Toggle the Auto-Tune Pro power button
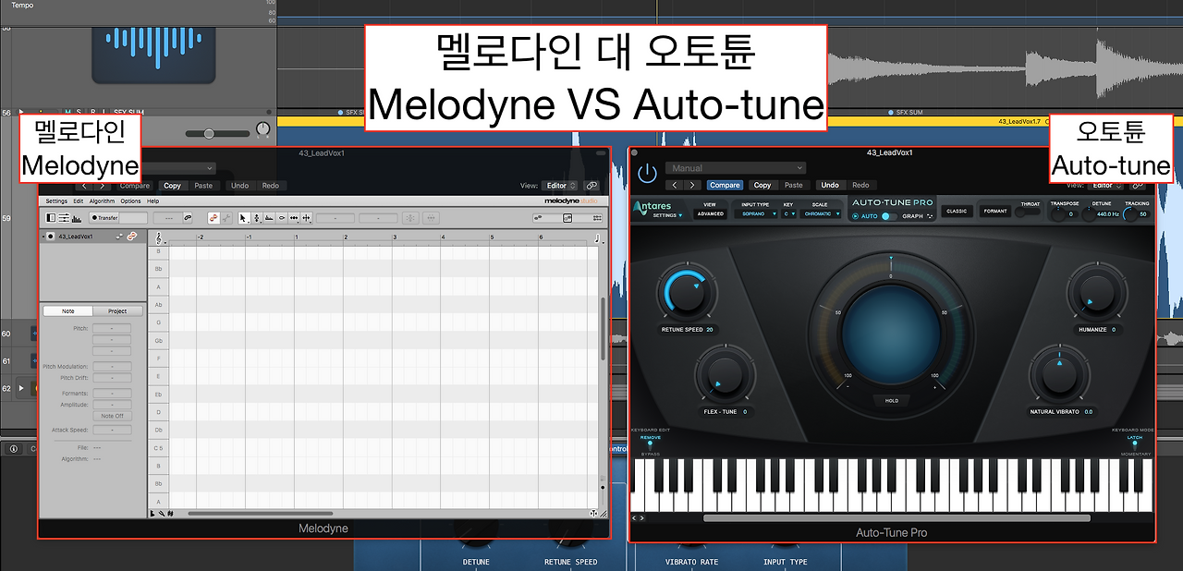 (647, 173)
